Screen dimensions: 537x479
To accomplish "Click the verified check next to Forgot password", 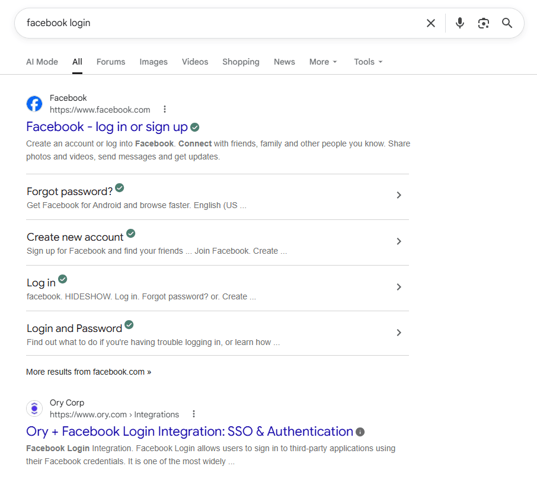I will pyautogui.click(x=120, y=188).
